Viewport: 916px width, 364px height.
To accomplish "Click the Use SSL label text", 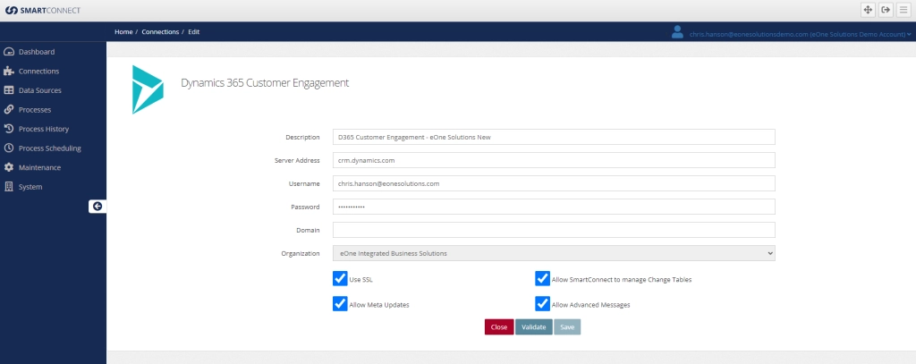I will coord(361,280).
